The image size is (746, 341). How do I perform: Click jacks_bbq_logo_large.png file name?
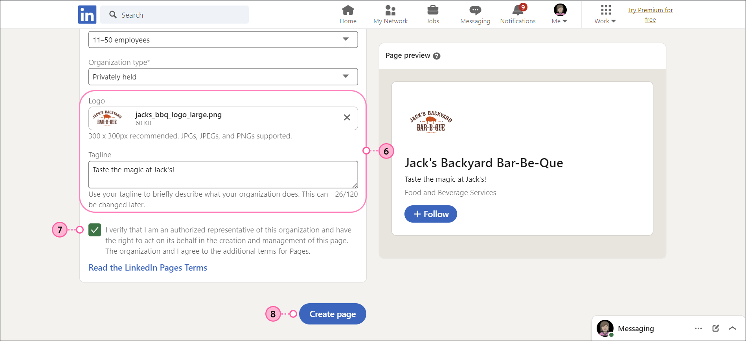click(178, 114)
